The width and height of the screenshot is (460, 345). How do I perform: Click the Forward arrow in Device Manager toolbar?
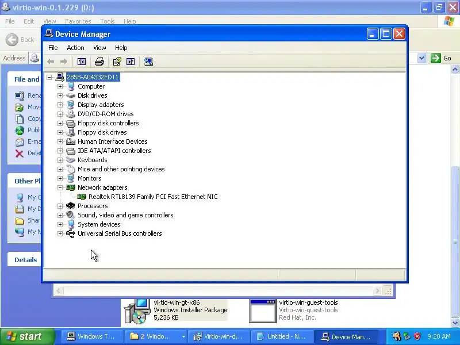click(x=64, y=62)
